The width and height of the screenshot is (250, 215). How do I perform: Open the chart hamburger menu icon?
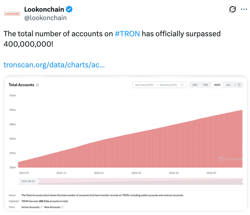pyautogui.click(x=239, y=85)
